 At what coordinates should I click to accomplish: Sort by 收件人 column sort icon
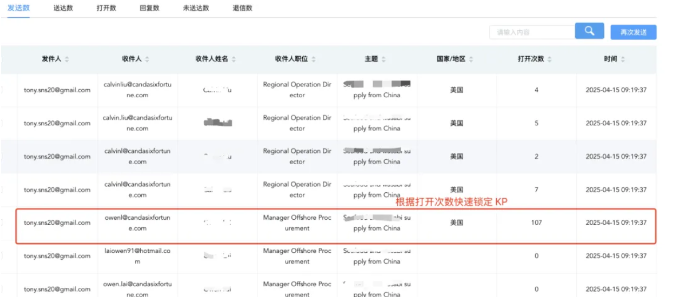tap(147, 60)
